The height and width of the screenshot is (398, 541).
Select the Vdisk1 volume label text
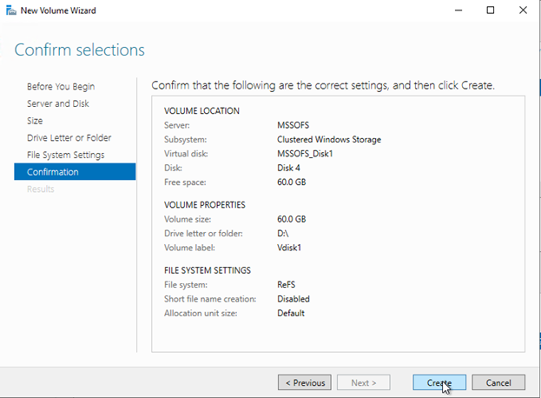point(291,247)
